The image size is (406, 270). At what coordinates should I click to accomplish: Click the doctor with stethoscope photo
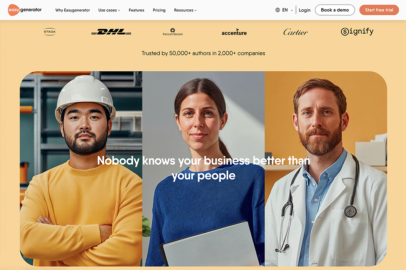pos(326,169)
